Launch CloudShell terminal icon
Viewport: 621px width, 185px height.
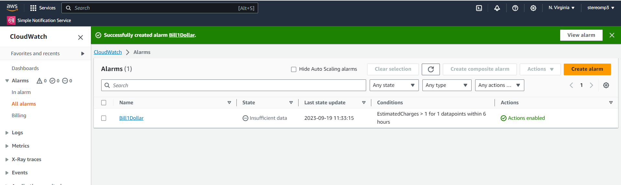(x=479, y=8)
